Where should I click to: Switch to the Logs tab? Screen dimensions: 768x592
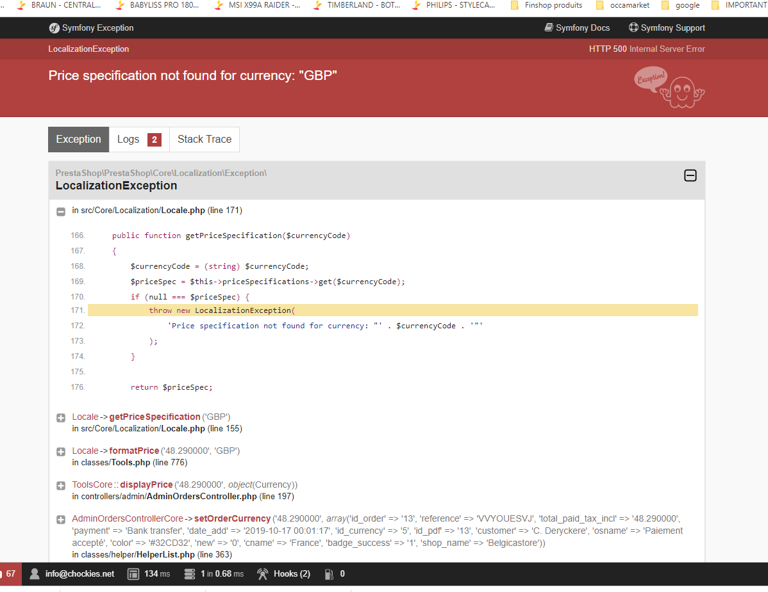(x=139, y=140)
